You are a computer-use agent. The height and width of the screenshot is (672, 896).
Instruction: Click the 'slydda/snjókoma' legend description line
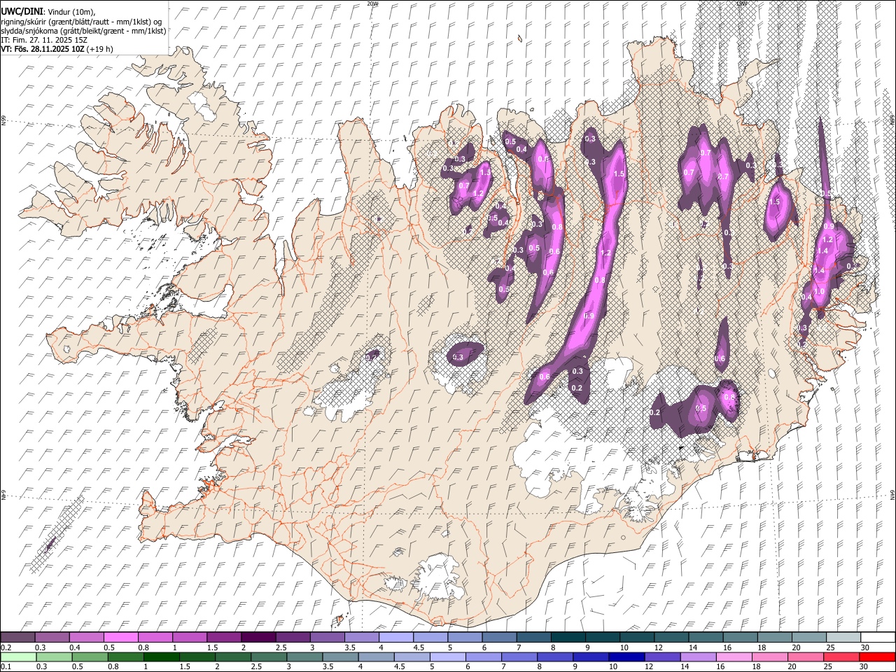pyautogui.click(x=83, y=31)
